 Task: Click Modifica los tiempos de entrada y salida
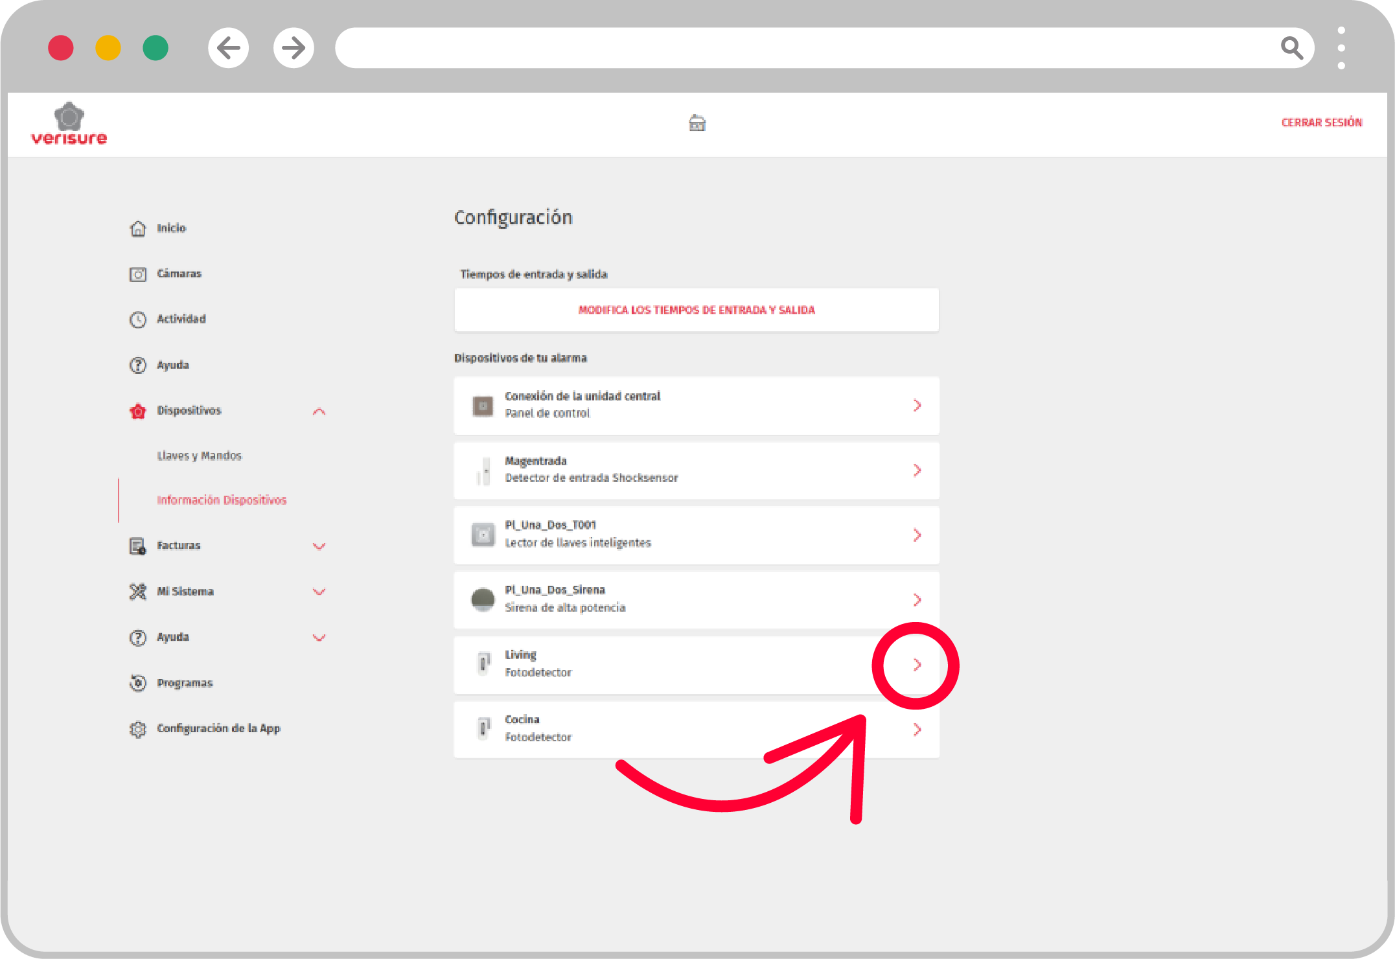(x=697, y=310)
